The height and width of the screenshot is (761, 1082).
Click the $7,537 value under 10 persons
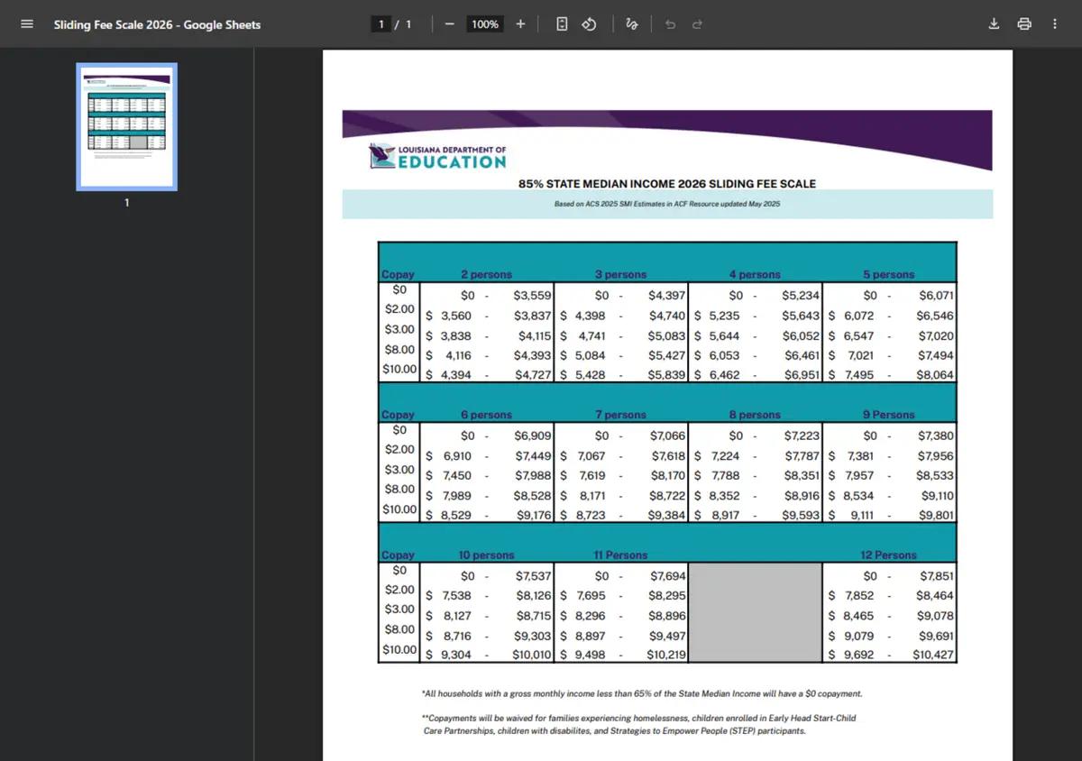pos(533,576)
